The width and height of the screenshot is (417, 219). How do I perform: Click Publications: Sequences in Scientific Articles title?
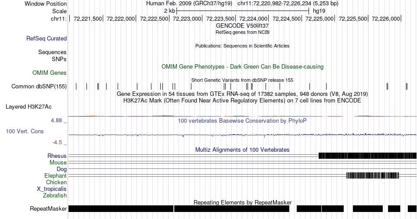pyautogui.click(x=242, y=46)
